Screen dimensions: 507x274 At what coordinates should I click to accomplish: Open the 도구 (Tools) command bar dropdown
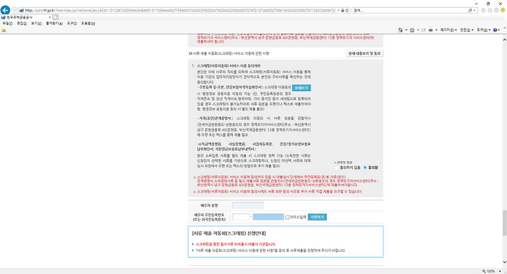[484, 30]
